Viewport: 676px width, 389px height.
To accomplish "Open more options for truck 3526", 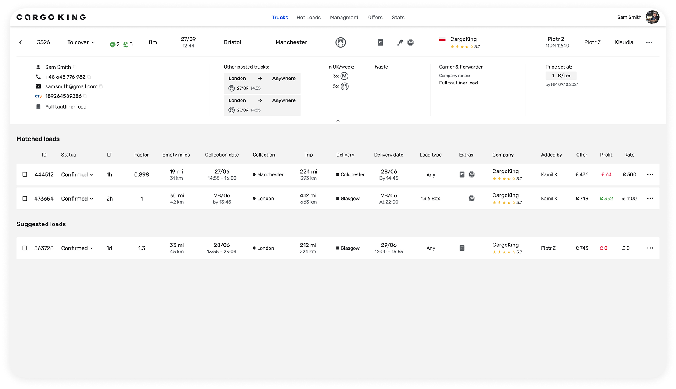I will coord(649,42).
